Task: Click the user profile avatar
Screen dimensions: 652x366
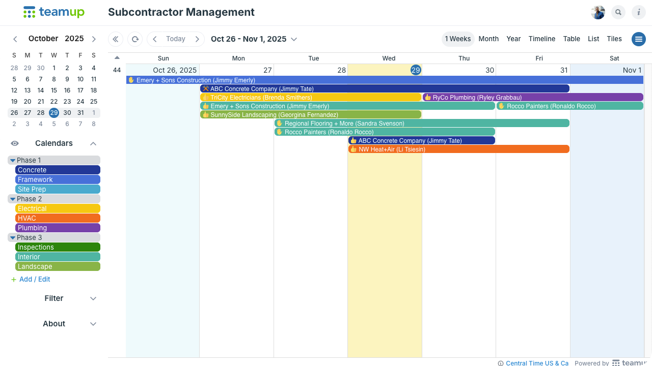Action: tap(598, 13)
